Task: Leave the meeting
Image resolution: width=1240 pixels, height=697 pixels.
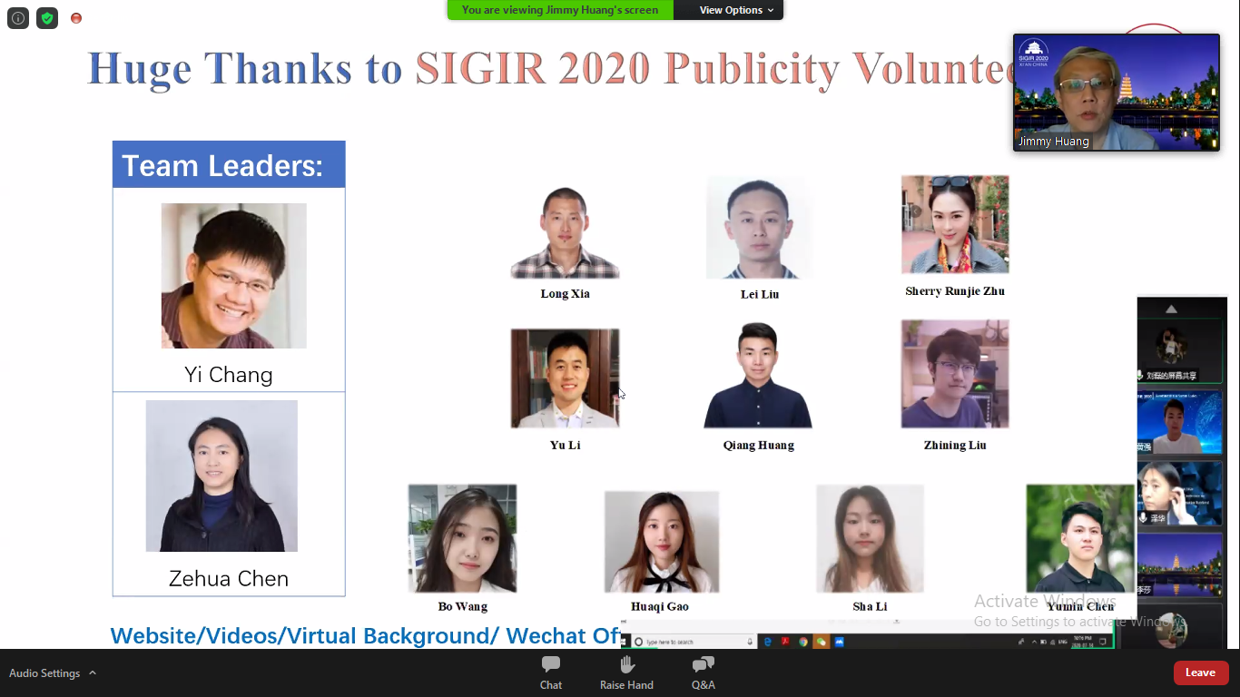Action: [1200, 672]
